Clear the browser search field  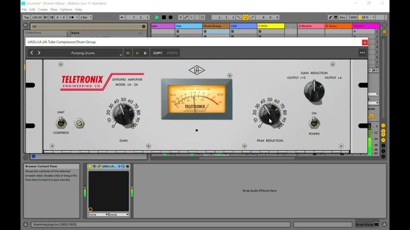pos(143,26)
